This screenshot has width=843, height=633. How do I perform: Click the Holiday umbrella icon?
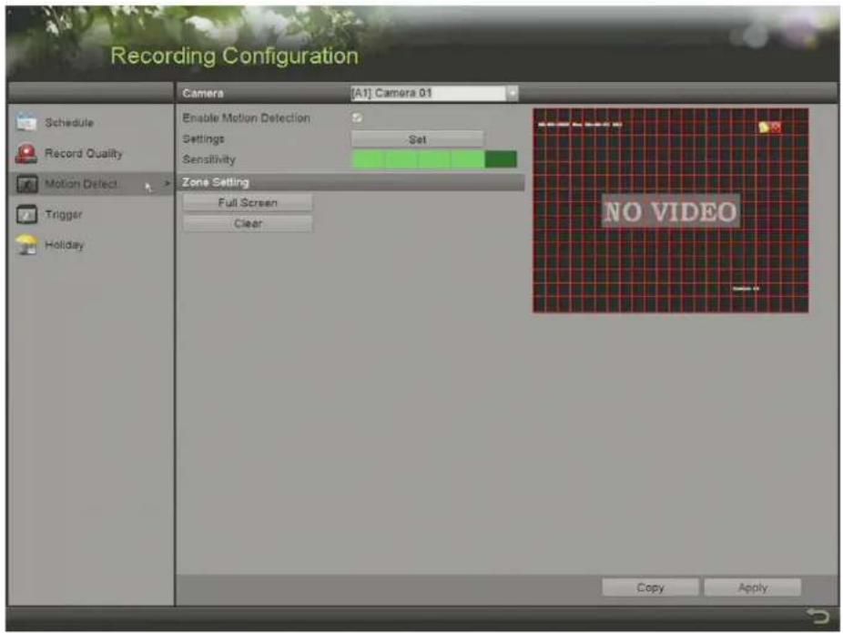tap(27, 245)
